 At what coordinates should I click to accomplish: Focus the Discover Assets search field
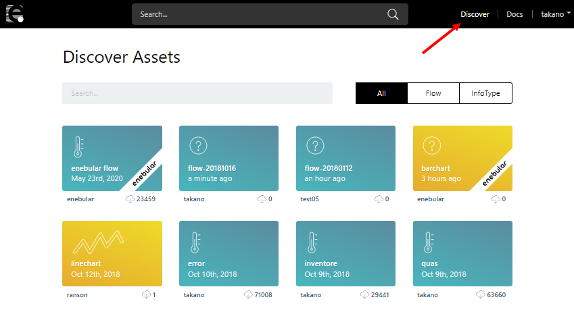coord(197,93)
